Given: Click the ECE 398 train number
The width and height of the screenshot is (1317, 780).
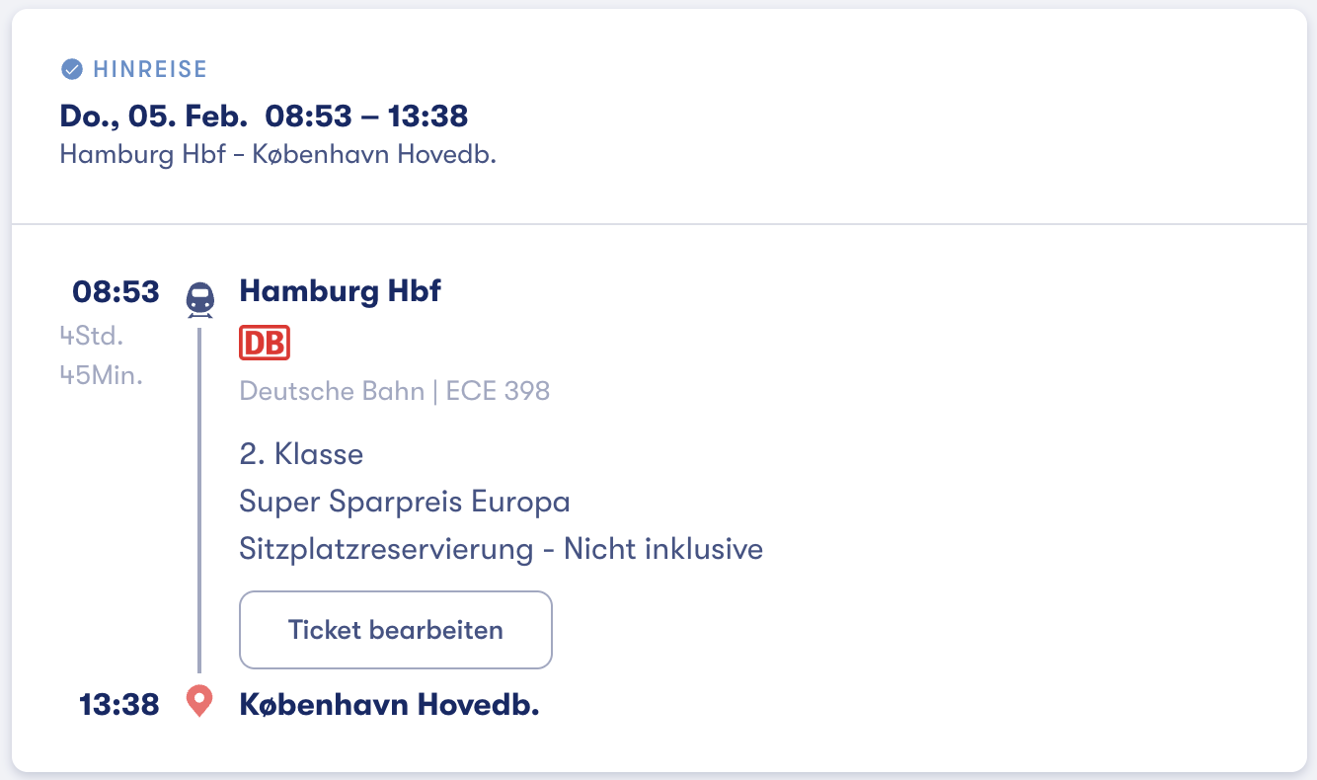Looking at the screenshot, I should coord(498,391).
